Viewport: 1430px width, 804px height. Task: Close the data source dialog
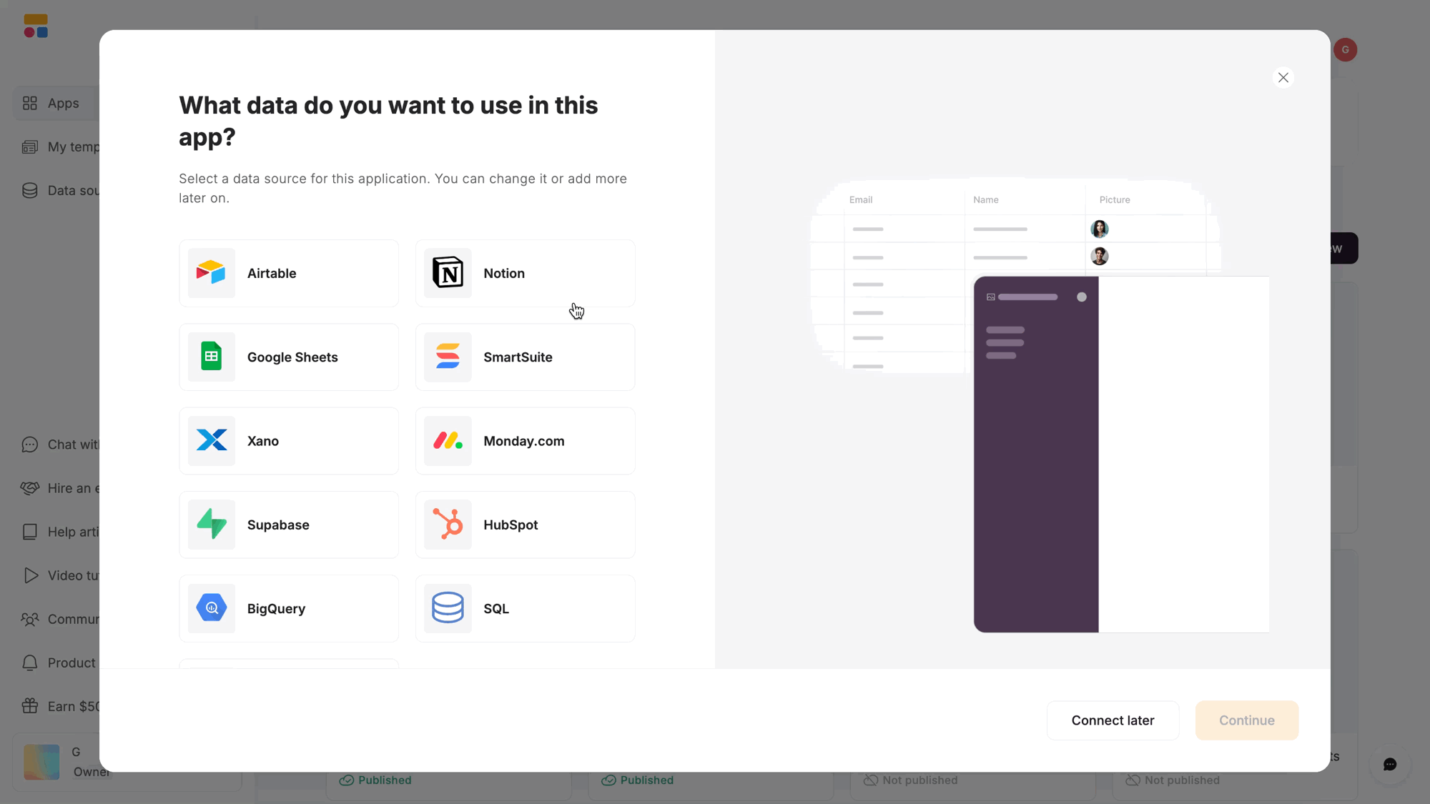point(1283,77)
